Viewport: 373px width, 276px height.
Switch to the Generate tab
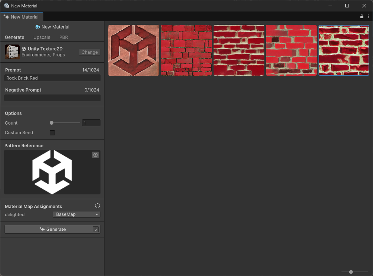14,37
